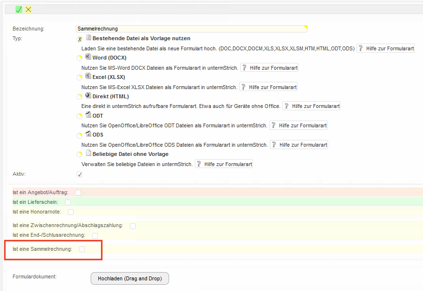The image size is (423, 291).
Task: Open Hilfe zur Formularart for ODT
Action: point(298,125)
